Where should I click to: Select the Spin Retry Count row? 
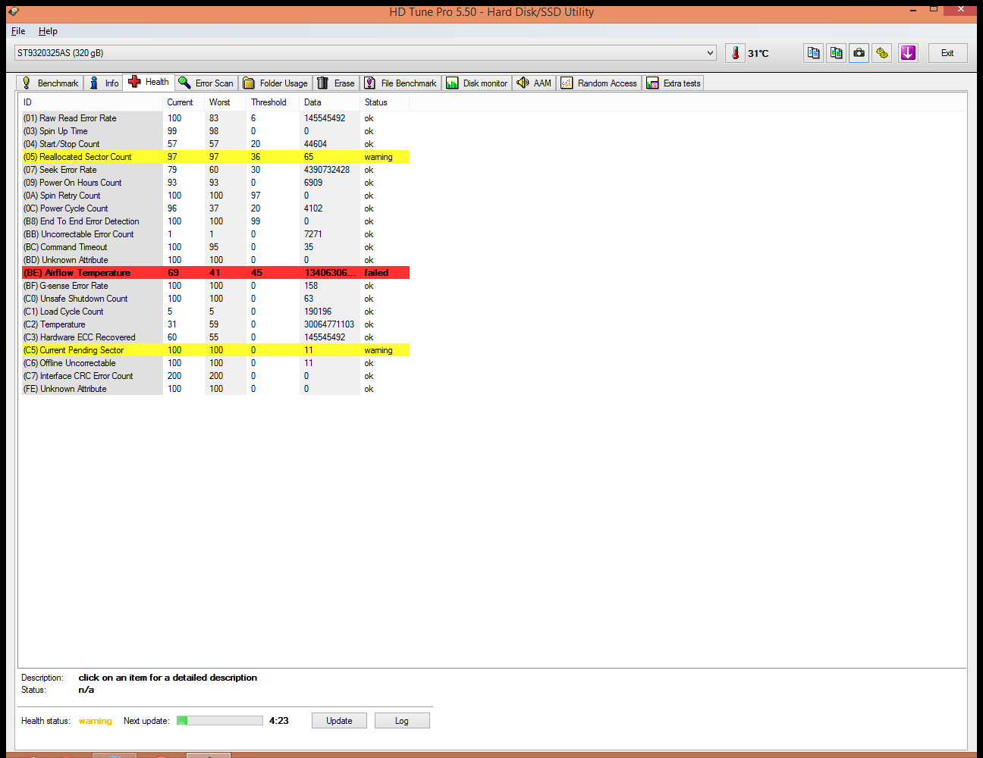[x=215, y=196]
